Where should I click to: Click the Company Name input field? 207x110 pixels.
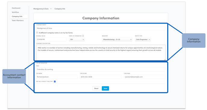(x=101, y=28)
